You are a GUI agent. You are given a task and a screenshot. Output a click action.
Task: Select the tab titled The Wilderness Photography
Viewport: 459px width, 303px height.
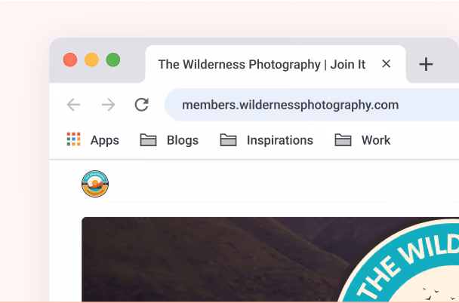(262, 64)
